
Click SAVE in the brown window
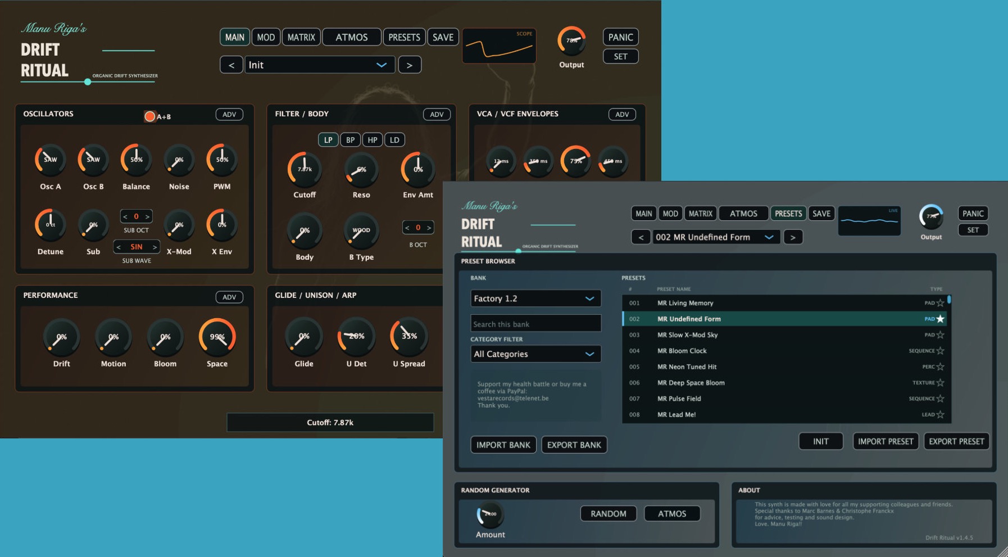point(443,37)
